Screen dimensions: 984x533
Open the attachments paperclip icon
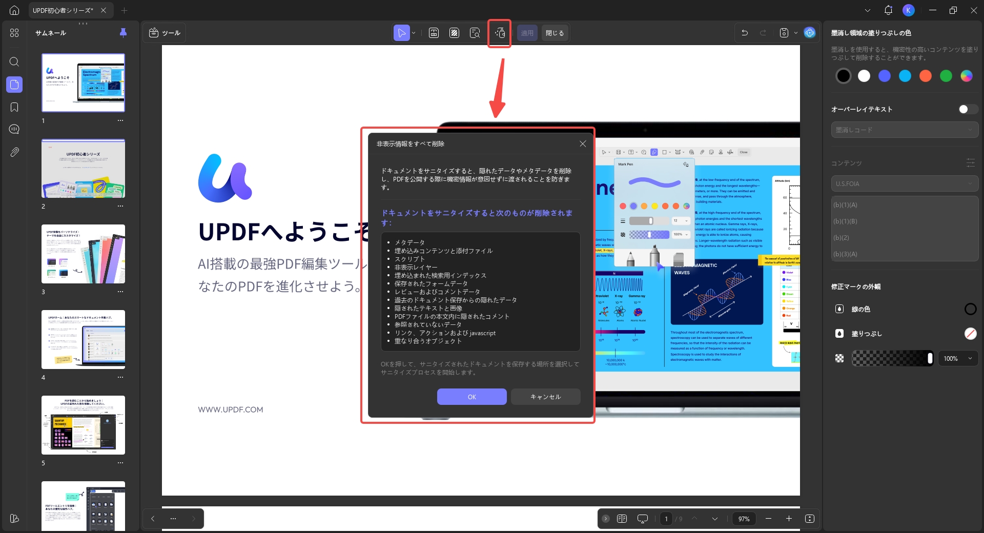tap(14, 152)
